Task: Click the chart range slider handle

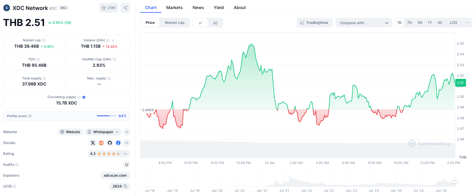Action: pyautogui.click(x=455, y=181)
